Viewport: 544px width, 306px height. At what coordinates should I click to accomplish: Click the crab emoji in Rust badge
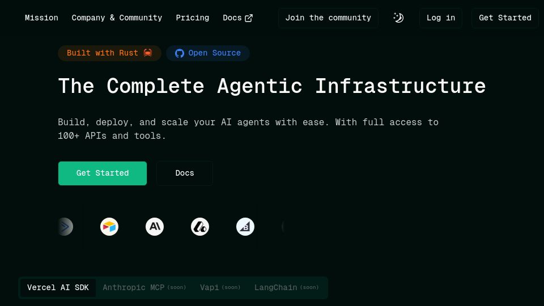click(148, 53)
